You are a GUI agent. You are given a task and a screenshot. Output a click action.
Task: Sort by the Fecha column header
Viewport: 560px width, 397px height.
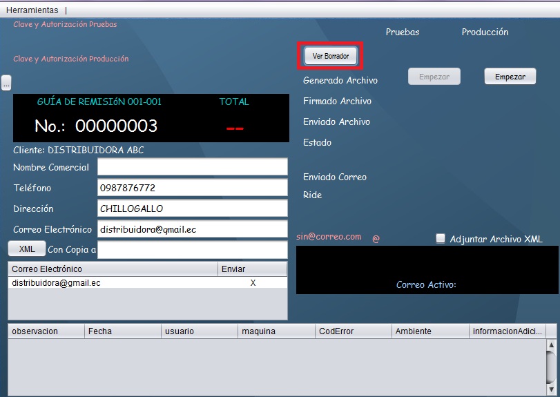coord(122,331)
